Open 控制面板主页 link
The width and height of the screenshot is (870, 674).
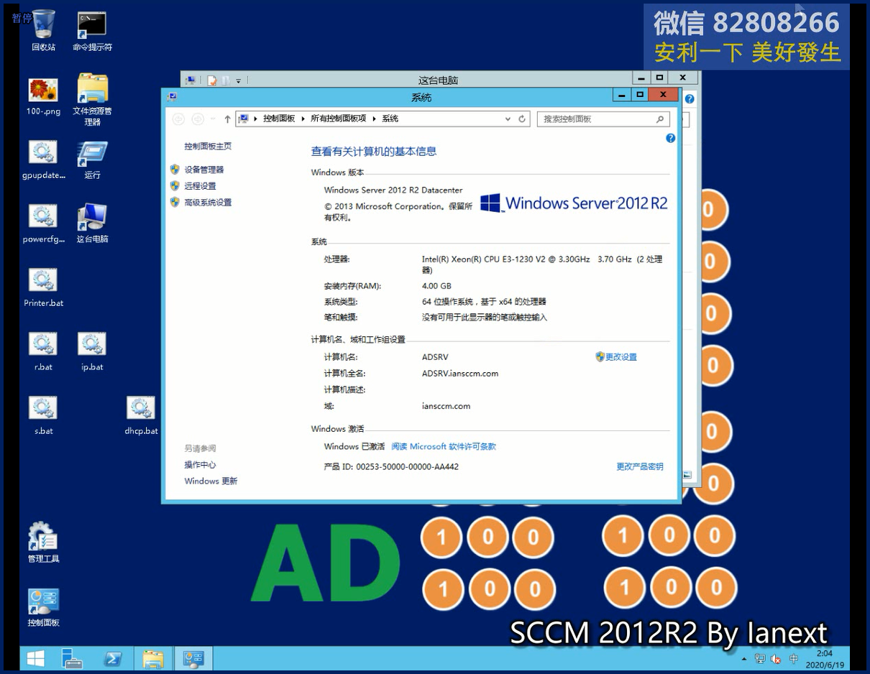coord(208,147)
